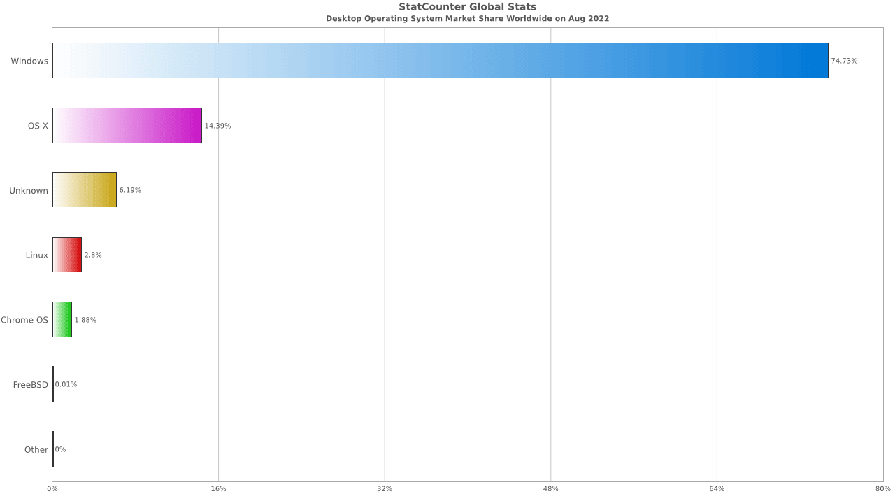The height and width of the screenshot is (503, 895).
Task: Select the red Linux bar
Action: coord(67,255)
